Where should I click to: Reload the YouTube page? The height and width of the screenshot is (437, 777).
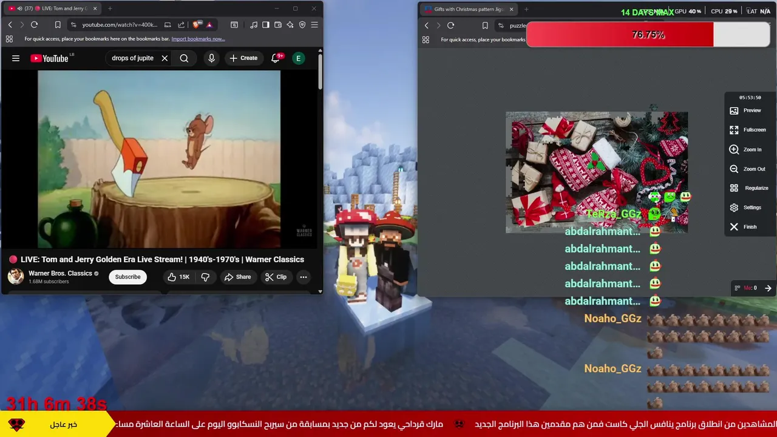tap(34, 25)
